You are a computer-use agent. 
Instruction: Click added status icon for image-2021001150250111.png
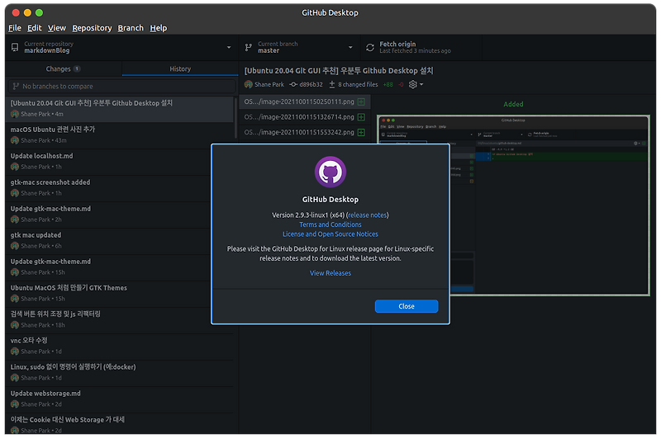click(x=361, y=101)
